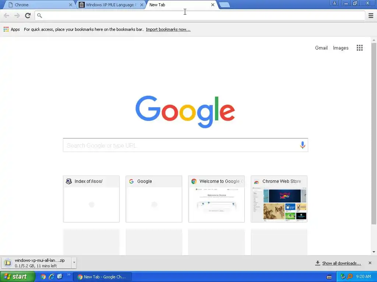Close the New Tab tab
The height and width of the screenshot is (282, 377).
pos(212,5)
